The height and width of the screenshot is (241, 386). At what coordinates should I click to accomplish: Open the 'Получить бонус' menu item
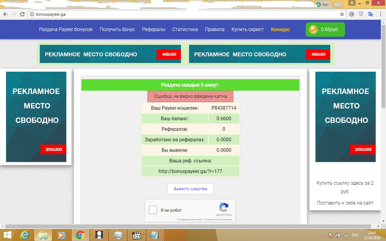[x=117, y=30]
